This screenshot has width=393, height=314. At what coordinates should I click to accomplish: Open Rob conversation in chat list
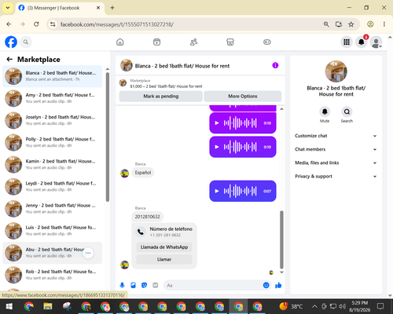tap(53, 275)
